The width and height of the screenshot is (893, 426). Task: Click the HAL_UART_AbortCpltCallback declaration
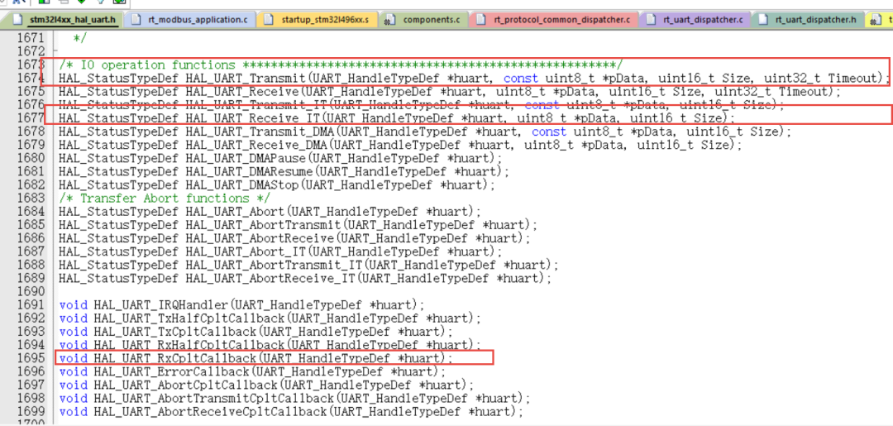click(266, 385)
